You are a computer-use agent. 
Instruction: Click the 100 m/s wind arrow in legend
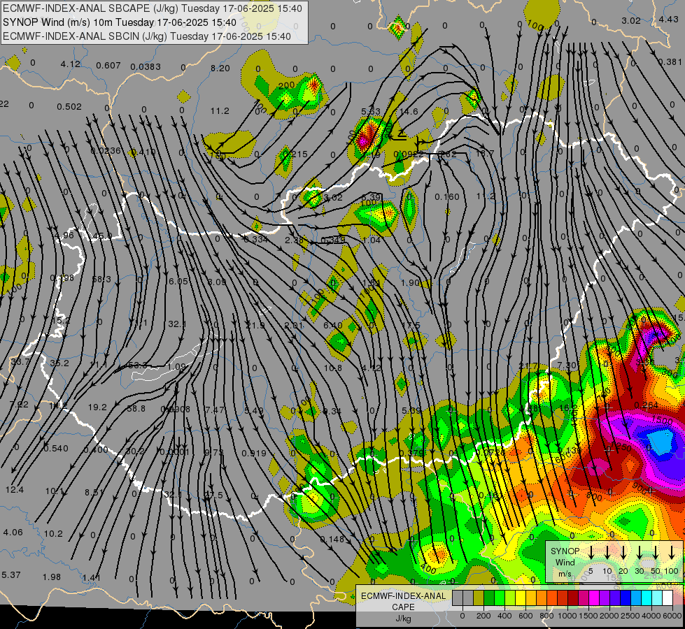pyautogui.click(x=672, y=552)
